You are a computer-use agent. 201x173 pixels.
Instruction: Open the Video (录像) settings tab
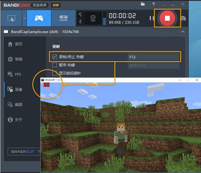click(15, 89)
